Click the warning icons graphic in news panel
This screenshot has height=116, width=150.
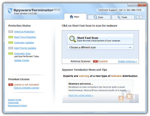128,97
